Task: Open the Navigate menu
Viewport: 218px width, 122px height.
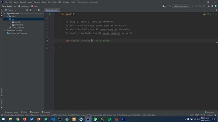Action: [23, 2]
